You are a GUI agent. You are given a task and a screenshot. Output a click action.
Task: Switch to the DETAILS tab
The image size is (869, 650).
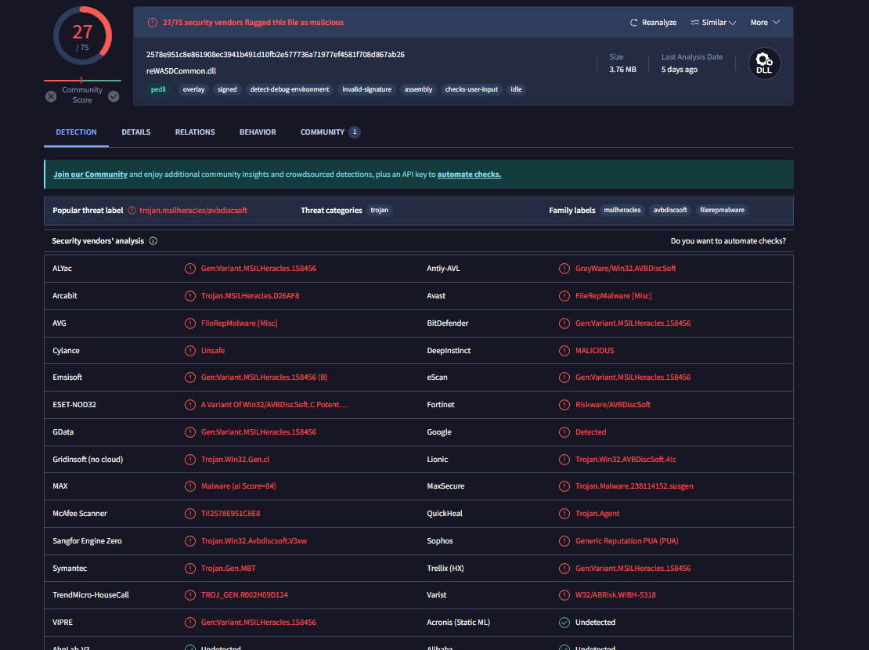click(x=135, y=132)
